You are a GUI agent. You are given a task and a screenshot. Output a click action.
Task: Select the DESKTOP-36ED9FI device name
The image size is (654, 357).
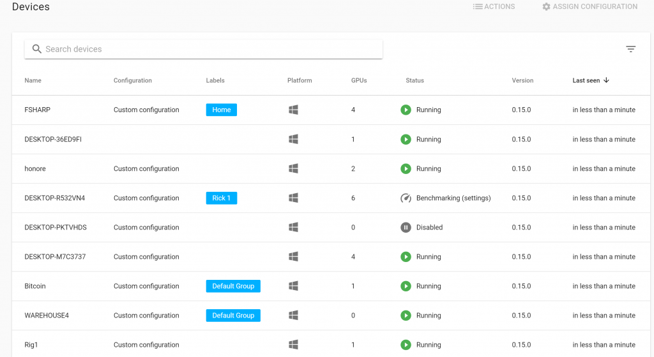[x=53, y=140]
